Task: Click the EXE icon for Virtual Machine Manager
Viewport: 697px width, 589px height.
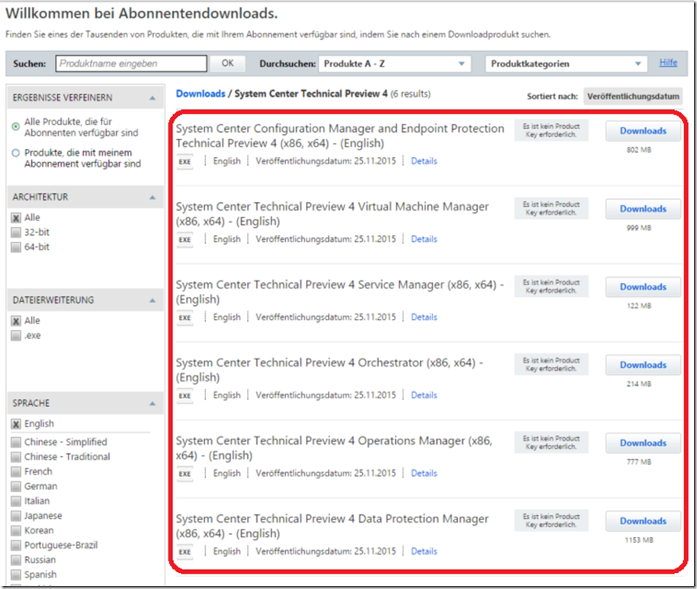Action: pyautogui.click(x=185, y=240)
